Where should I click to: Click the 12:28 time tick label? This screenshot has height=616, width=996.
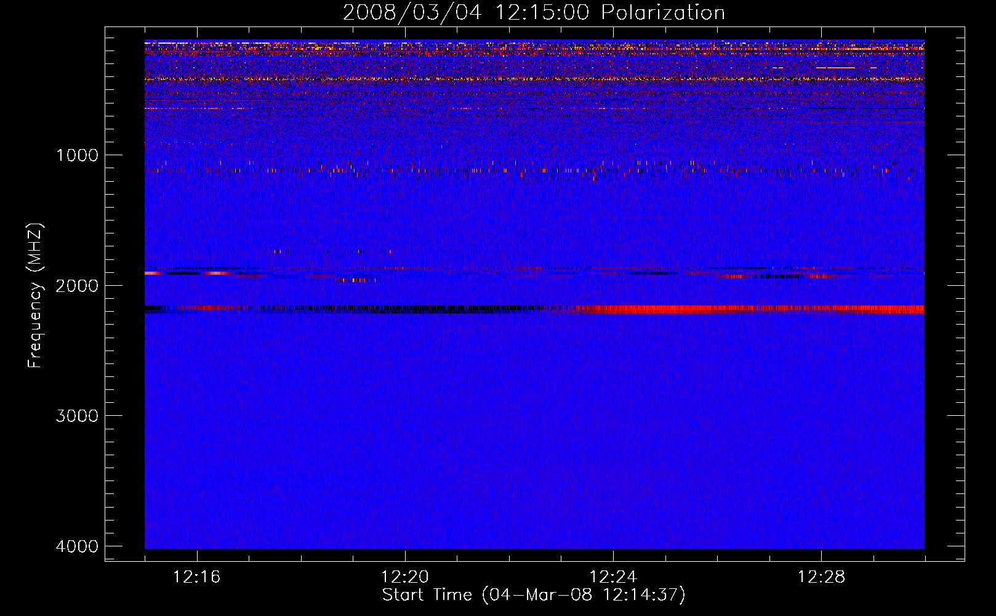821,577
